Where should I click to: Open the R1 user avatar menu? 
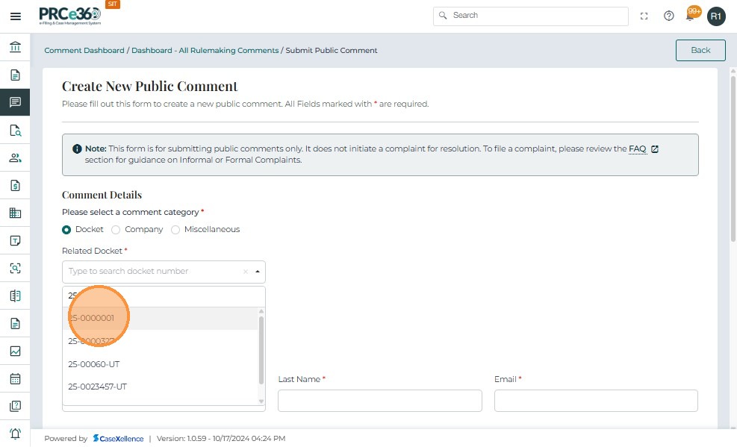pos(716,16)
